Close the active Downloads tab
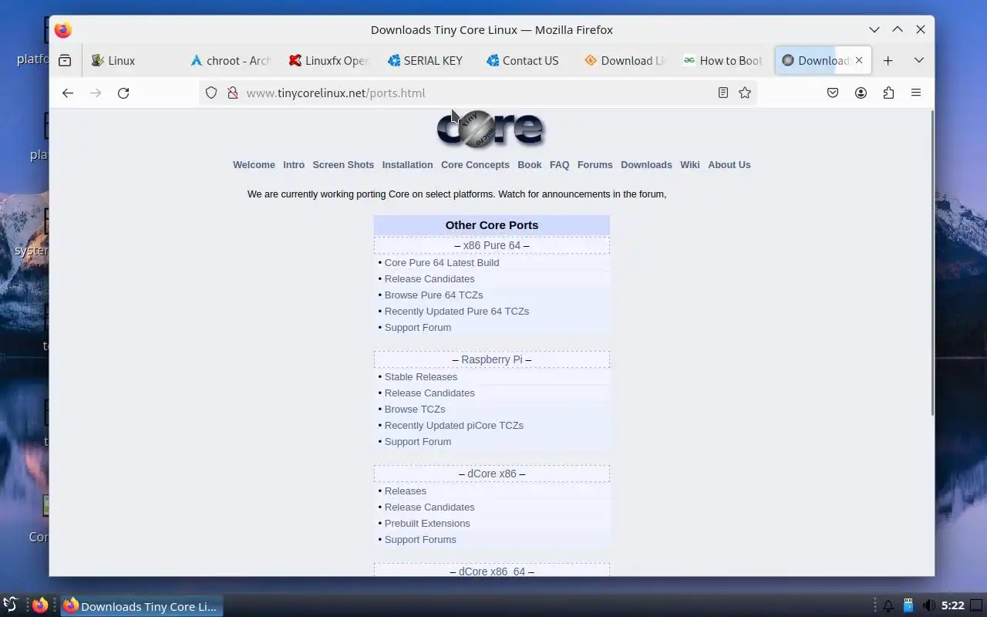This screenshot has height=617, width=987. 859,60
